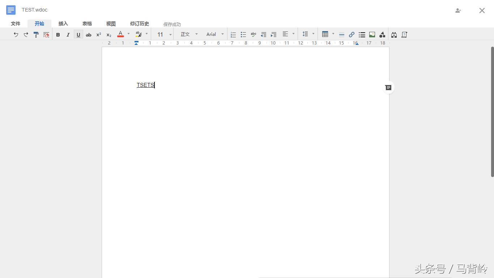Open the 修订历史 tab

tap(140, 24)
